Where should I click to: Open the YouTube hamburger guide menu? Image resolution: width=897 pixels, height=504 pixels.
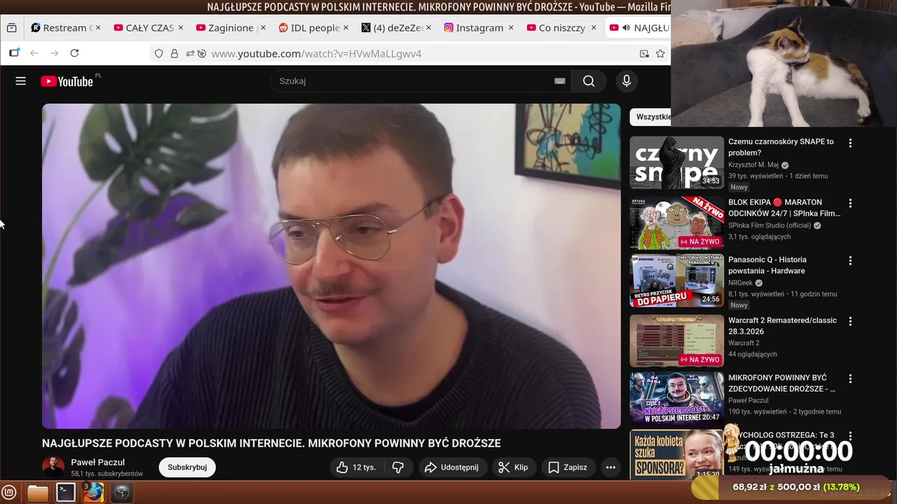pyautogui.click(x=20, y=81)
